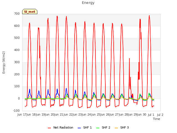The width and height of the screenshot is (177, 133).
Task: Click the Jun 26 x-axis date label
Action: point(105,115)
